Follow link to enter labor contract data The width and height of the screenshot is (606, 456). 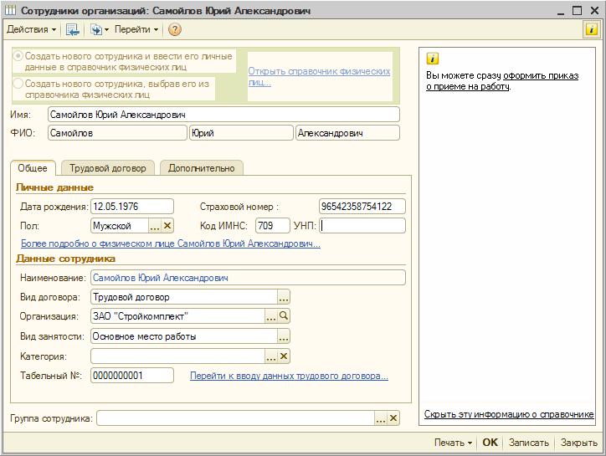point(289,377)
